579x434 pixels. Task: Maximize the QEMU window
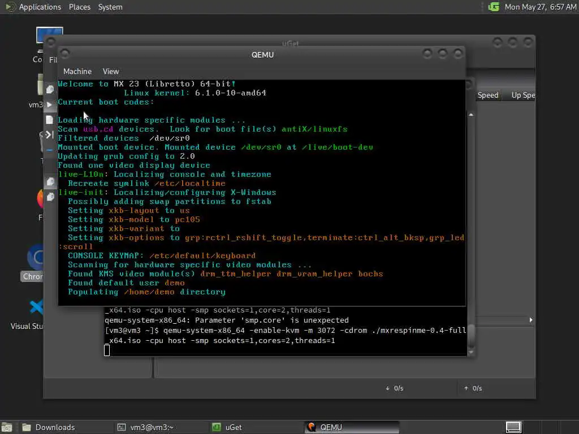(442, 54)
